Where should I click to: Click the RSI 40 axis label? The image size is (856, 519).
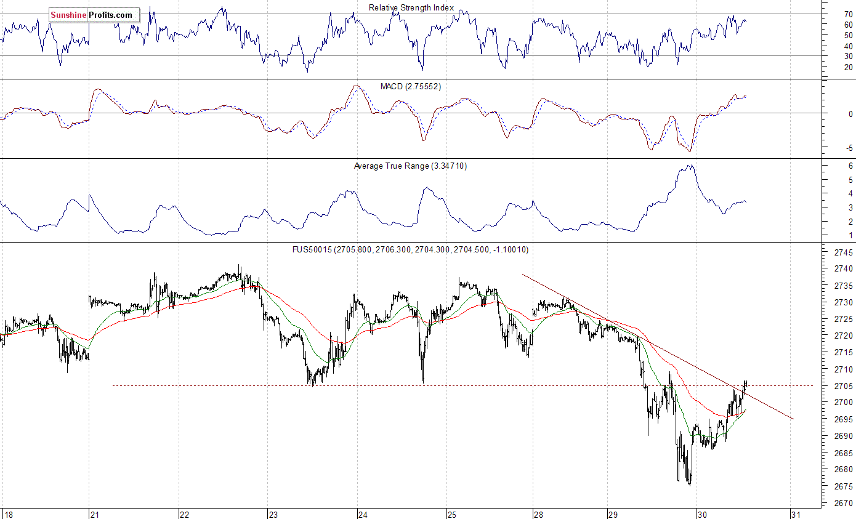[848, 46]
